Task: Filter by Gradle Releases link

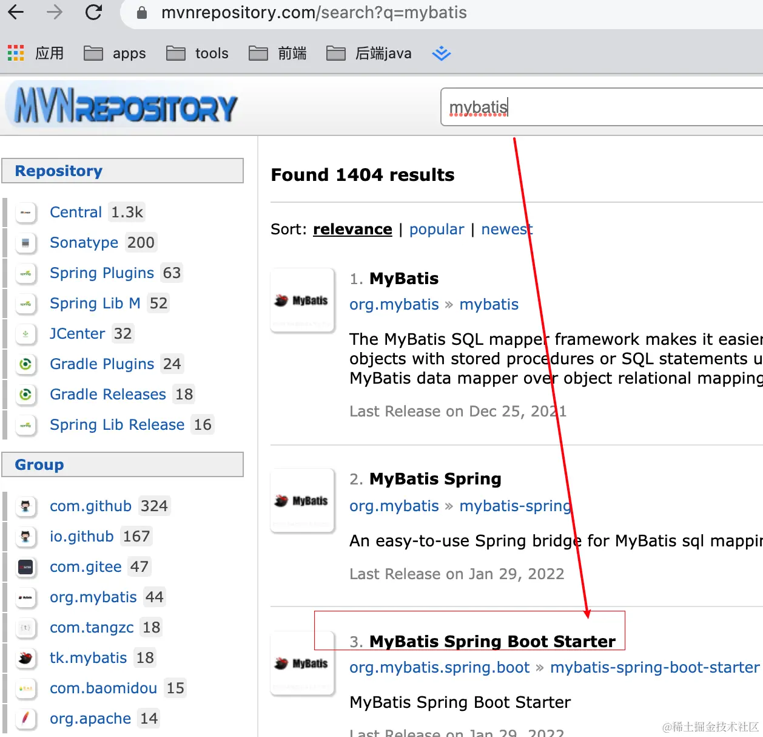Action: pyautogui.click(x=108, y=395)
